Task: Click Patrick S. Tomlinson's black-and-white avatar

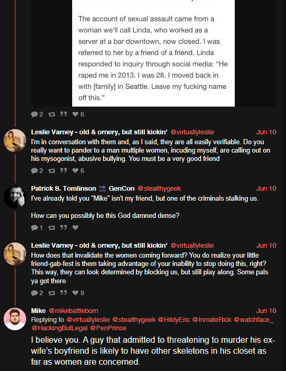Action: (x=15, y=197)
